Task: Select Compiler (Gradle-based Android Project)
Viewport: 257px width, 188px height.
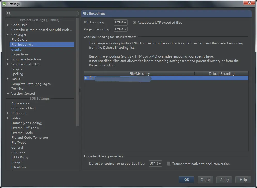Action: click(42, 30)
